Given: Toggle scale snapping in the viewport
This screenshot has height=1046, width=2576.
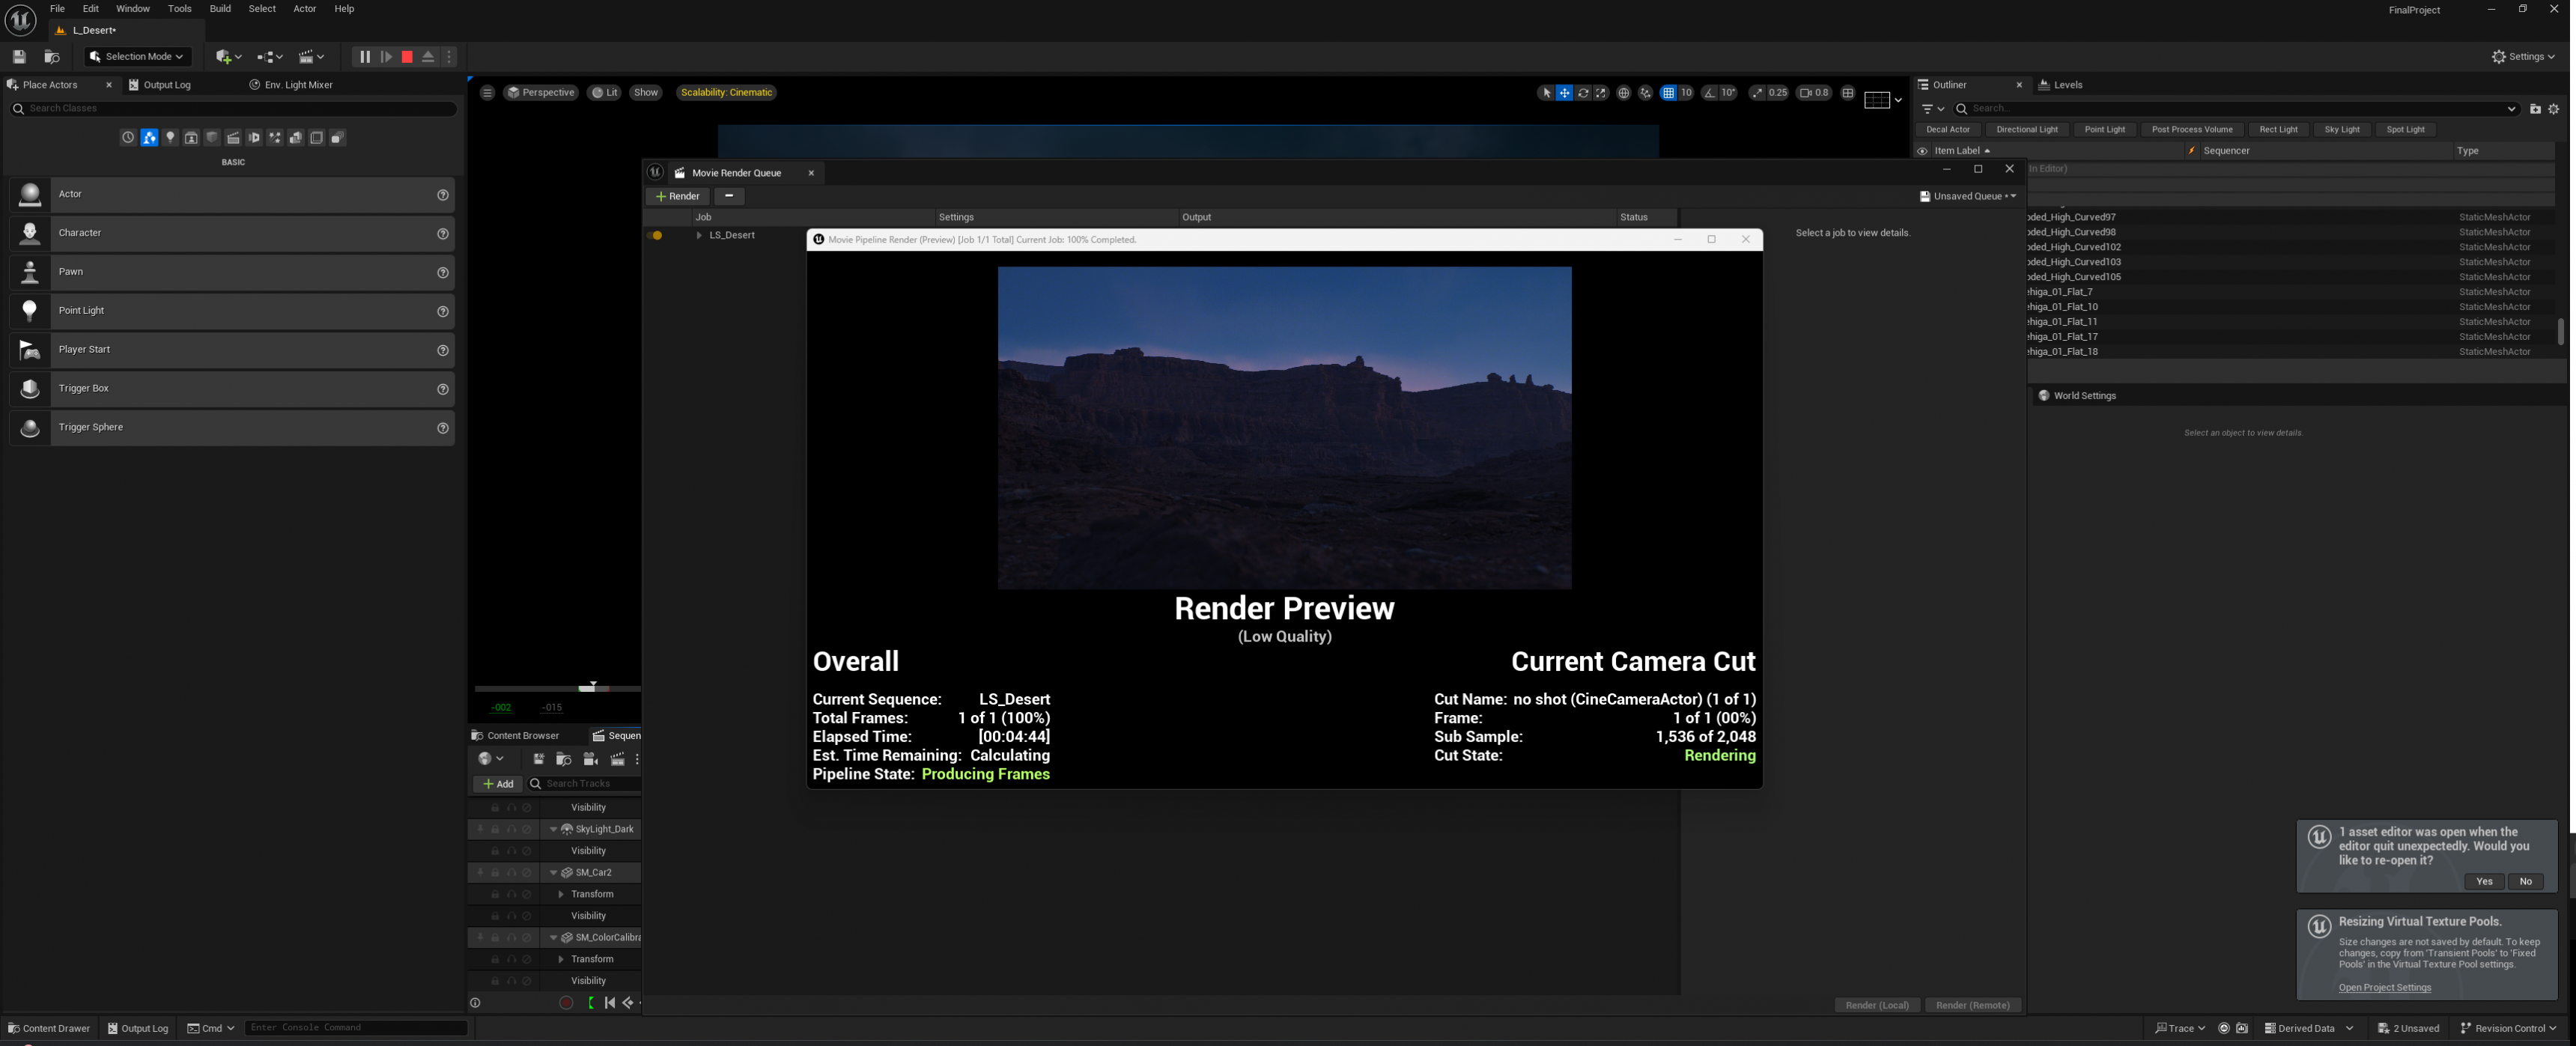Looking at the screenshot, I should pos(1758,93).
